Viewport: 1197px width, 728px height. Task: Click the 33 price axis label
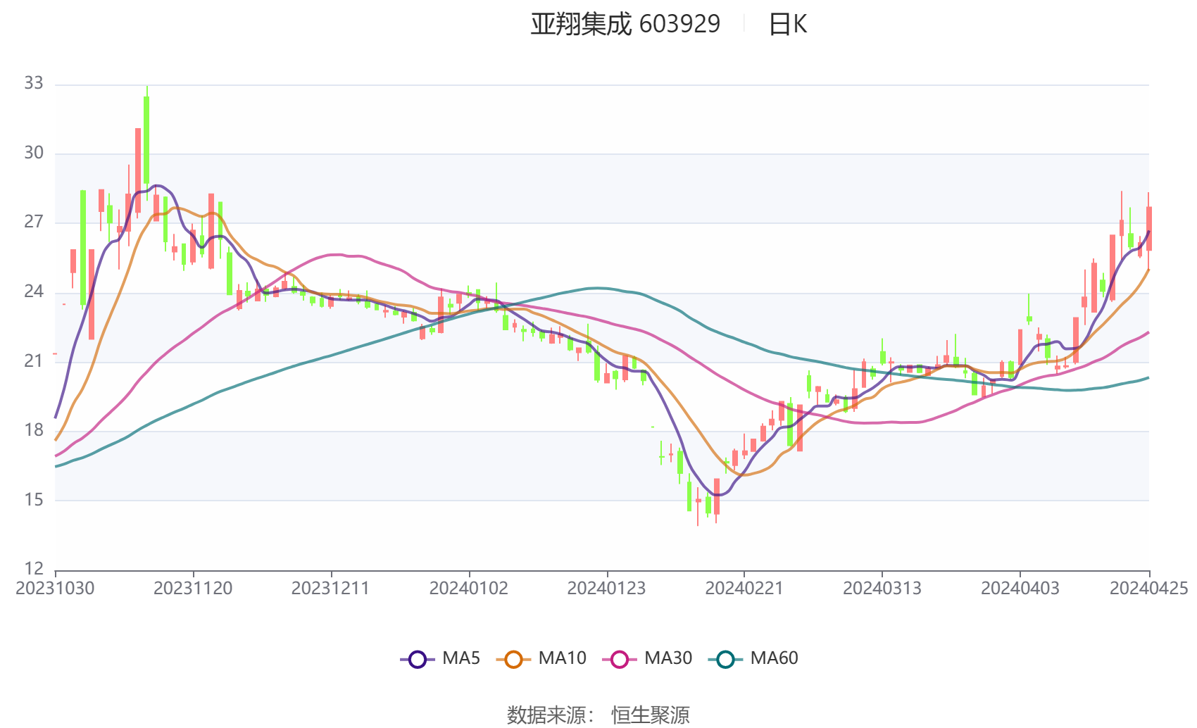click(x=34, y=84)
